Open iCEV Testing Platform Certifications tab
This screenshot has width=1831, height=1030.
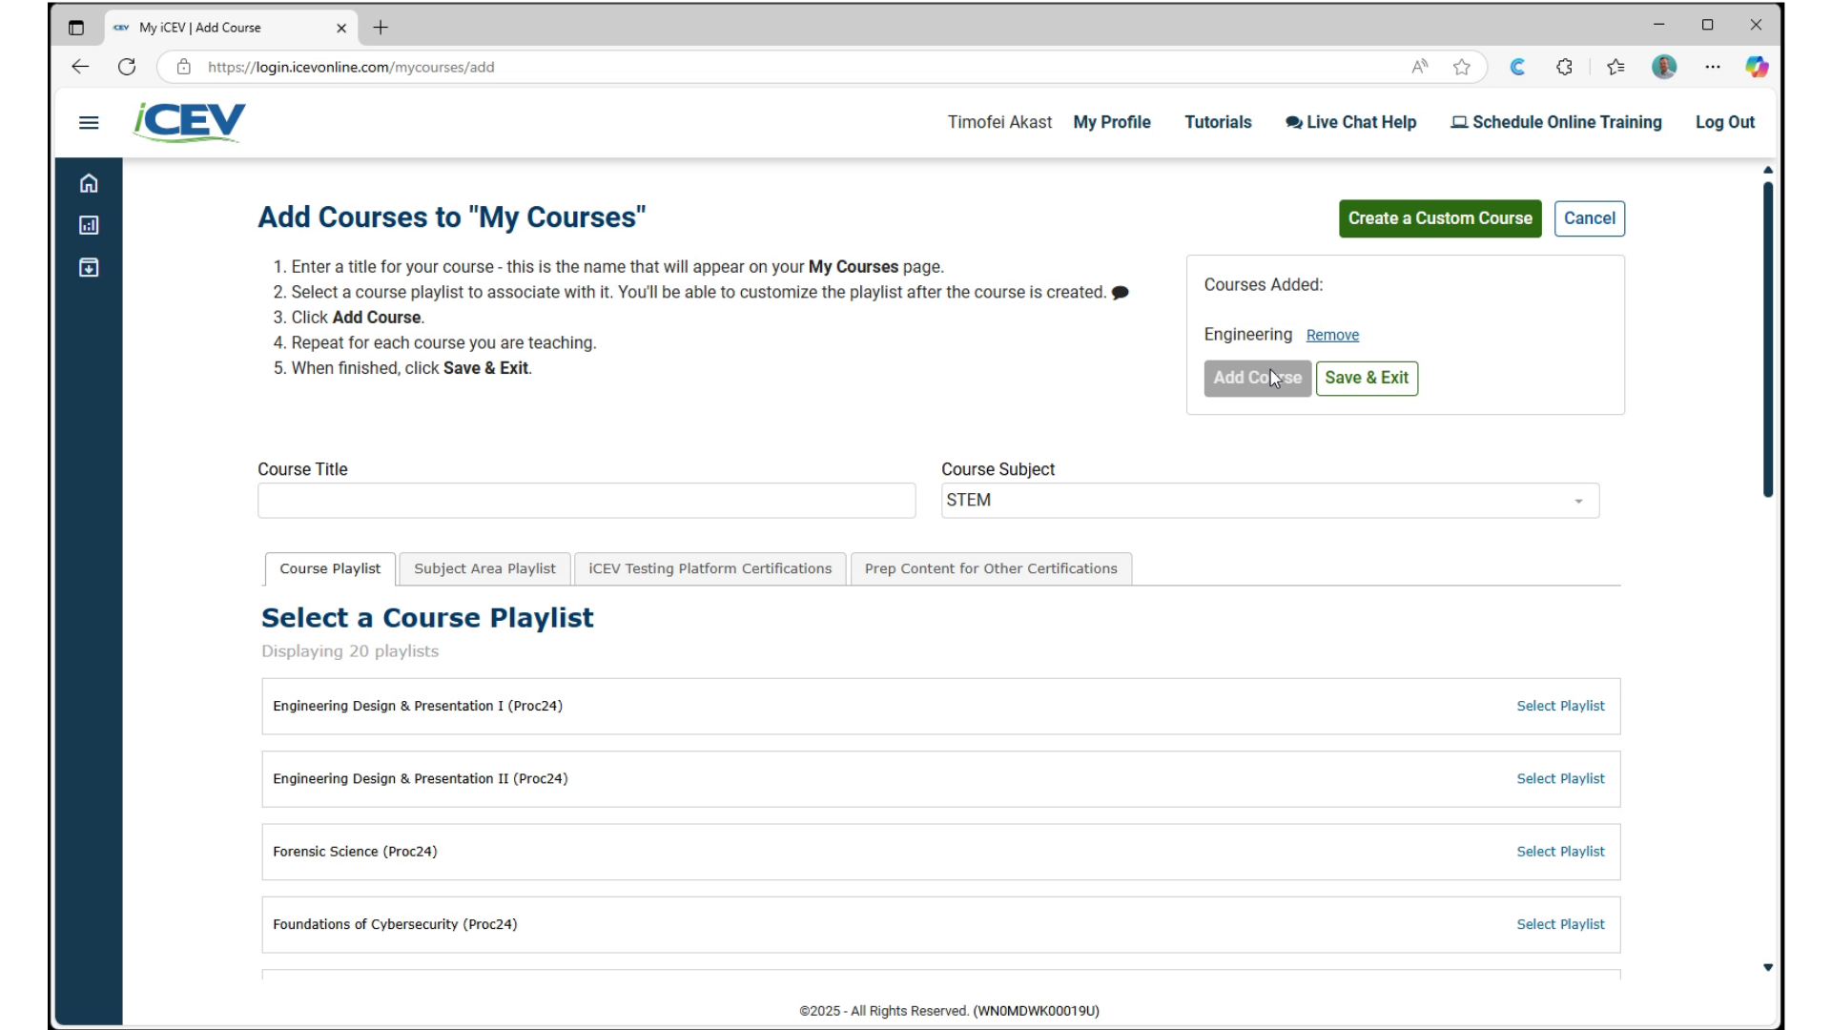(710, 569)
